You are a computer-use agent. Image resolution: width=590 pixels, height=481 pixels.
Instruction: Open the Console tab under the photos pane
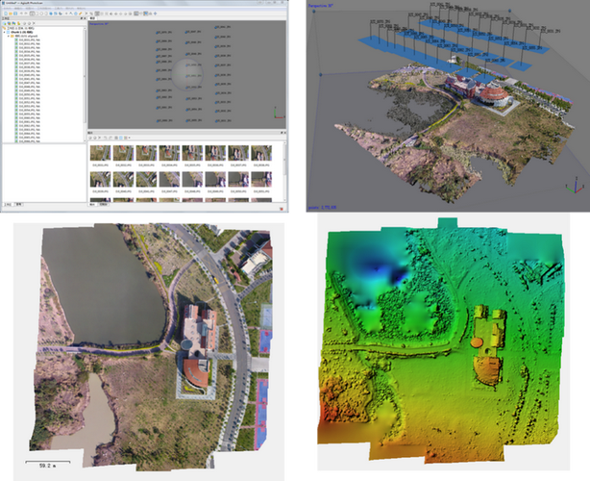tap(105, 205)
